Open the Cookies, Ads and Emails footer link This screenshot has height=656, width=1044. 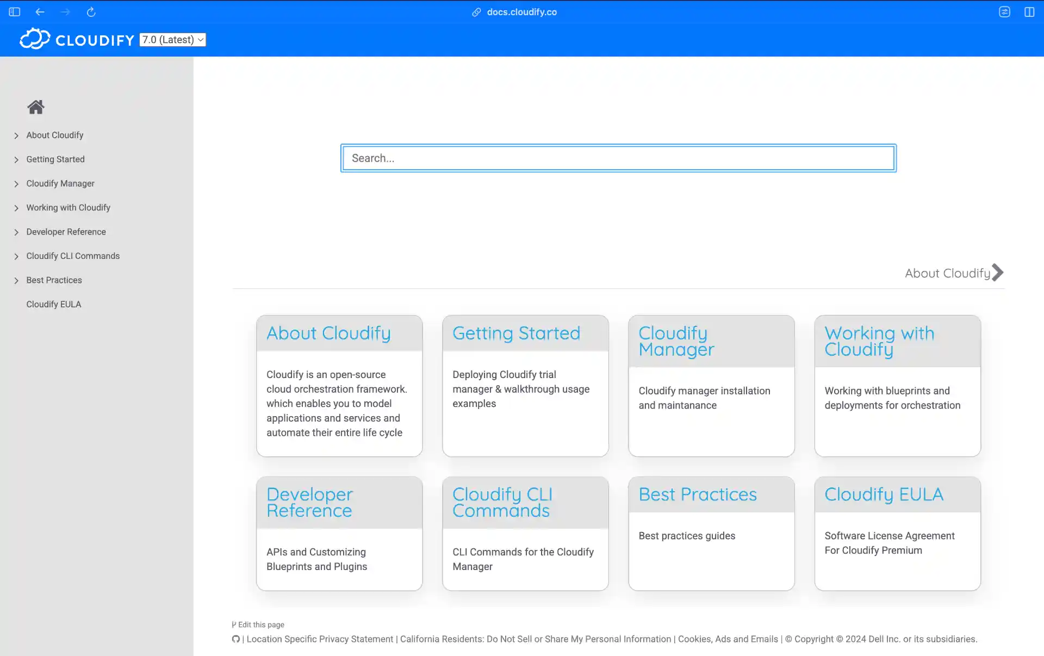(x=728, y=639)
